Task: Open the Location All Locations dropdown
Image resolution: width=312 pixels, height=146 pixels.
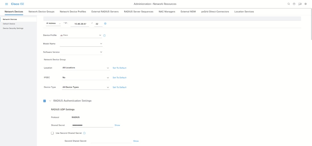Action: point(86,68)
